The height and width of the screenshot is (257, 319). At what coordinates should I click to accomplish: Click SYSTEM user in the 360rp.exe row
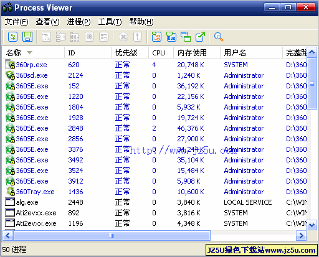tap(236, 65)
